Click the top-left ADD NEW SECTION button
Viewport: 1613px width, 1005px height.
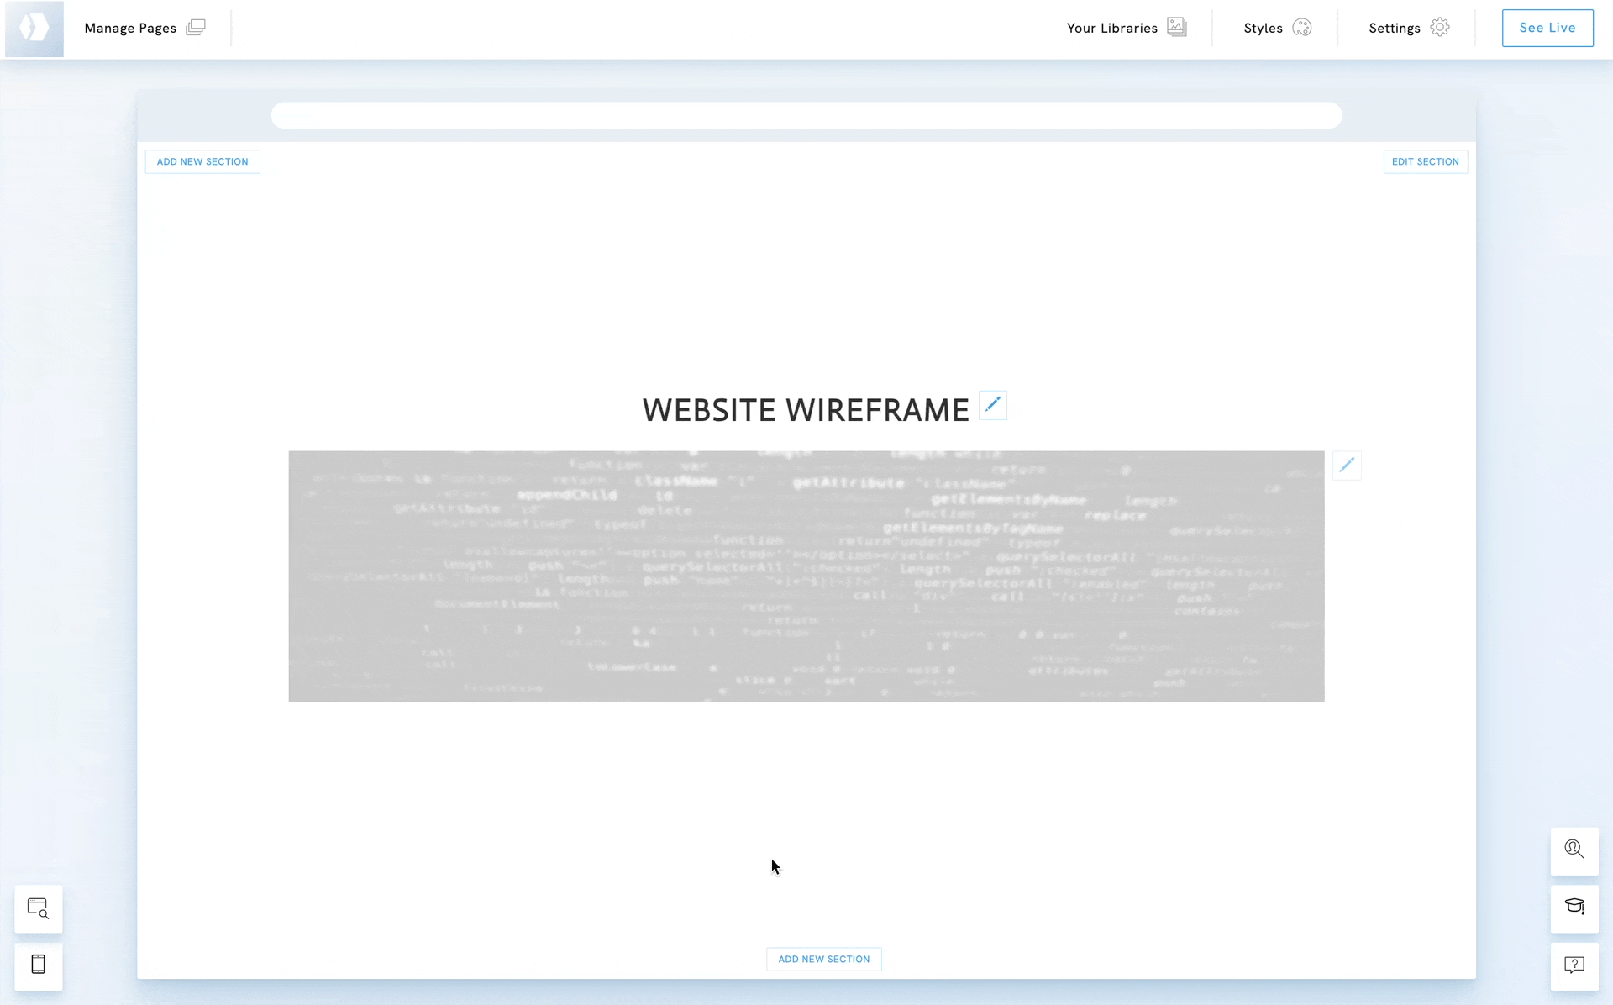tap(202, 161)
